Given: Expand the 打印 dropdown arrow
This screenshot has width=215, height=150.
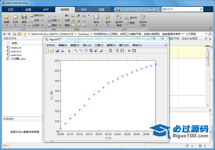Looking at the screenshot, I should click(x=42, y=25).
